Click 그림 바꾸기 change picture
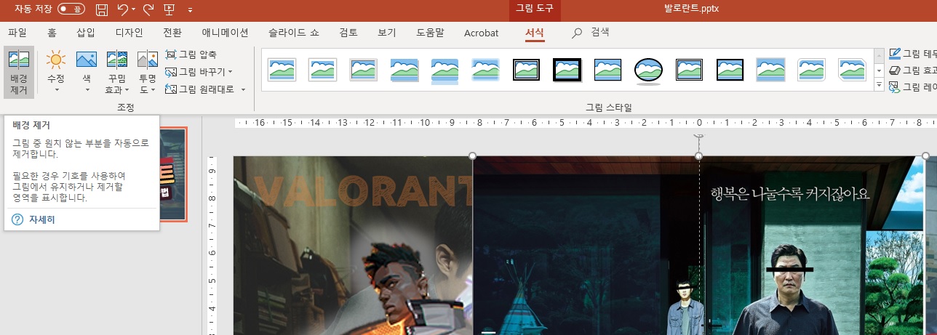937x335 pixels. 199,72
